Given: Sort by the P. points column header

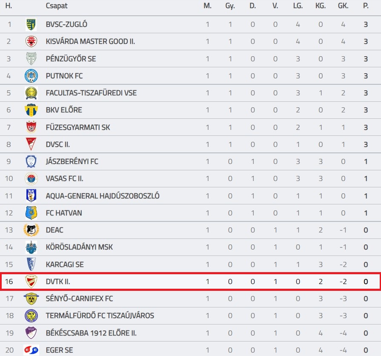Looking at the screenshot, I should pyautogui.click(x=366, y=6).
